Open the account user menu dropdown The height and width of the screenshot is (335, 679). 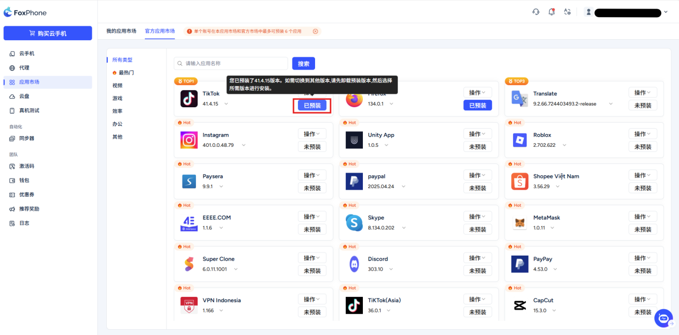click(666, 12)
